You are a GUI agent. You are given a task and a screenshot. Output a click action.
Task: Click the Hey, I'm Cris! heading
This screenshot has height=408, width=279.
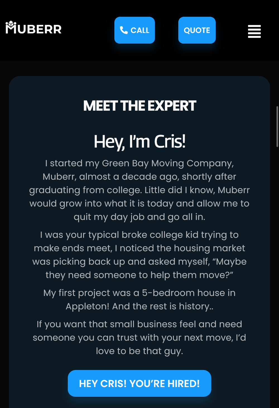click(x=139, y=141)
